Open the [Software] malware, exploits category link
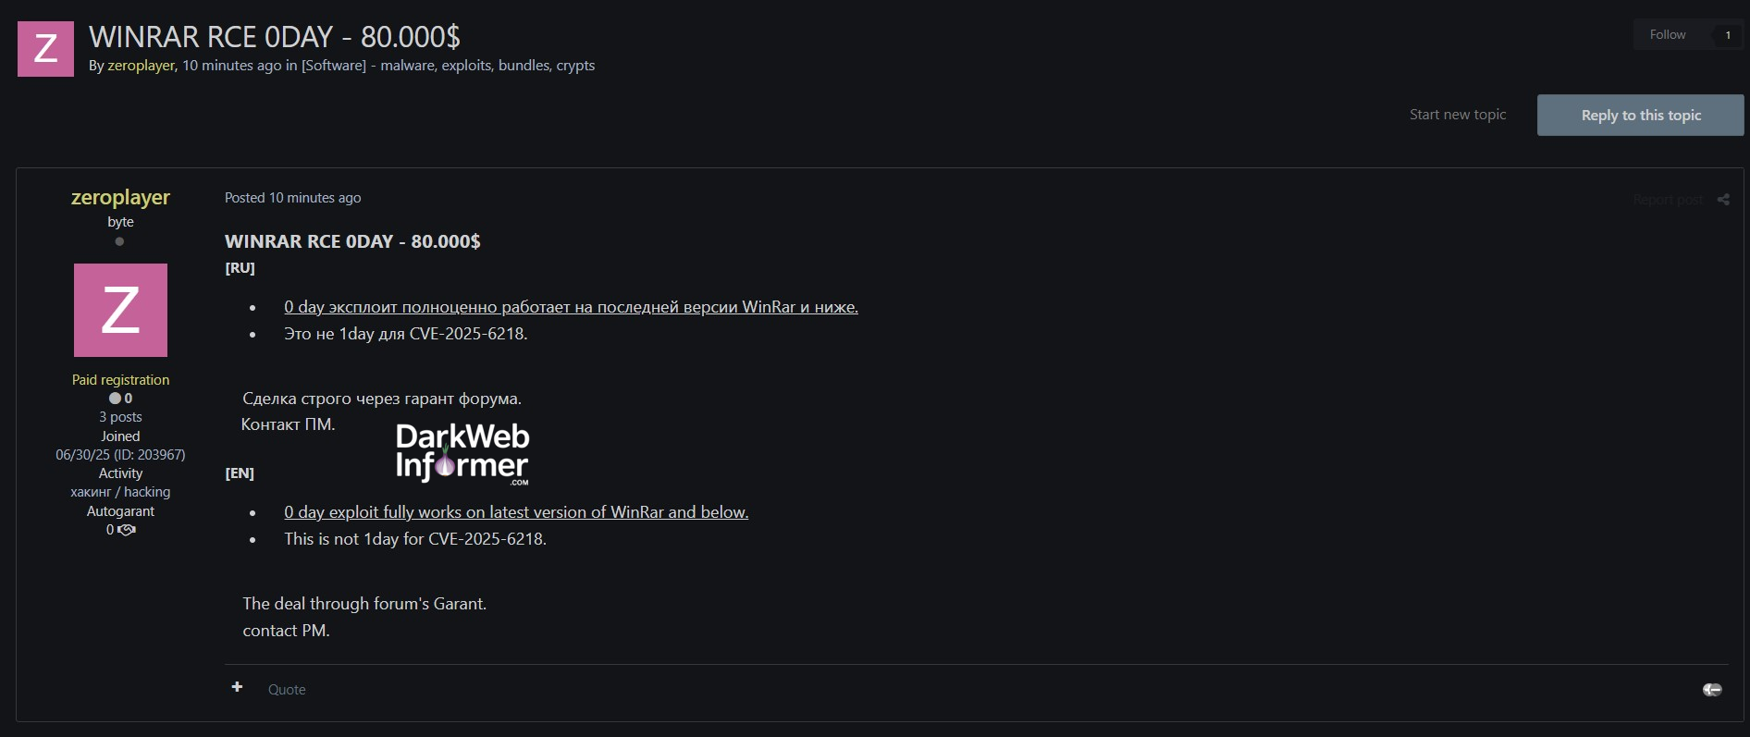1750x737 pixels. click(448, 66)
